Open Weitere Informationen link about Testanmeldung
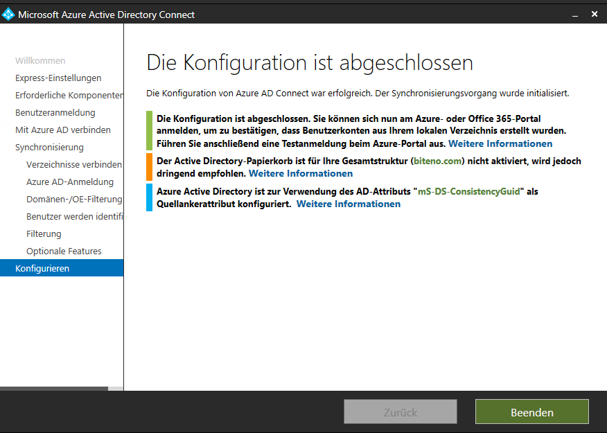Image resolution: width=607 pixels, height=433 pixels. tap(500, 143)
